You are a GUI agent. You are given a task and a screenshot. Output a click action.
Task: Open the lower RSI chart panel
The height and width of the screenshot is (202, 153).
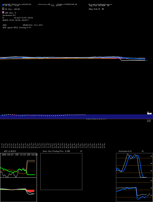134,190
